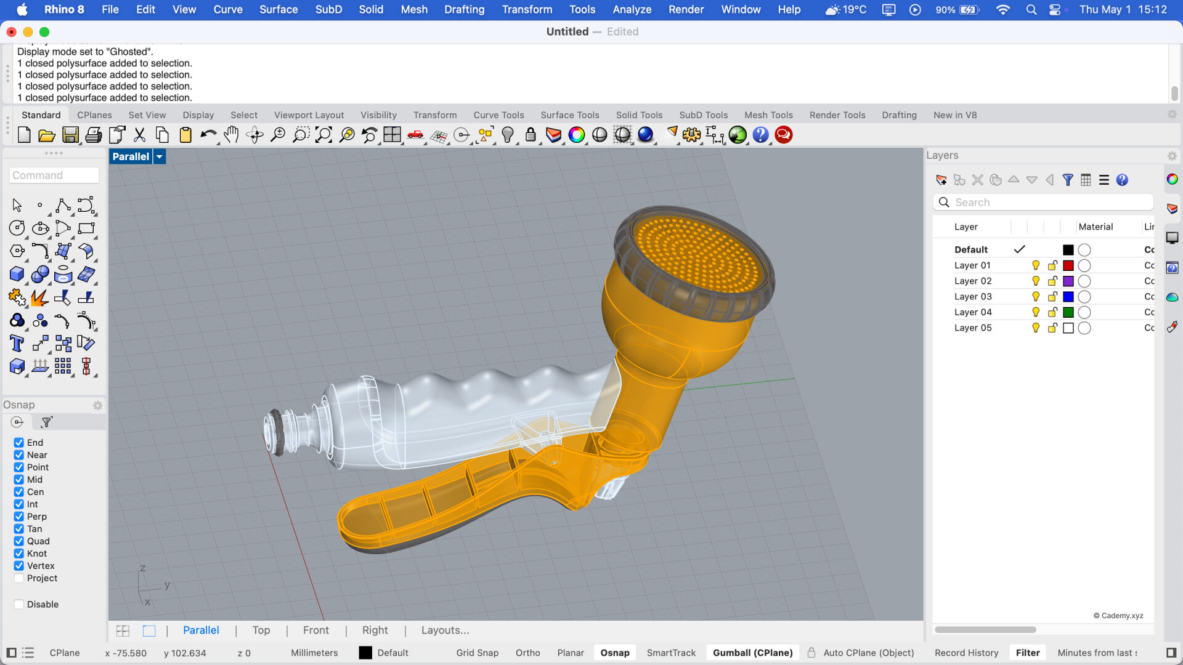Image resolution: width=1183 pixels, height=665 pixels.
Task: Undo with the curved arrow icon
Action: [208, 135]
